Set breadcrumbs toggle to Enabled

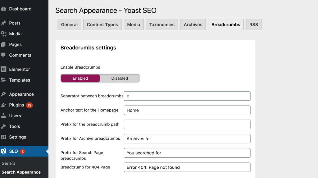(x=80, y=78)
